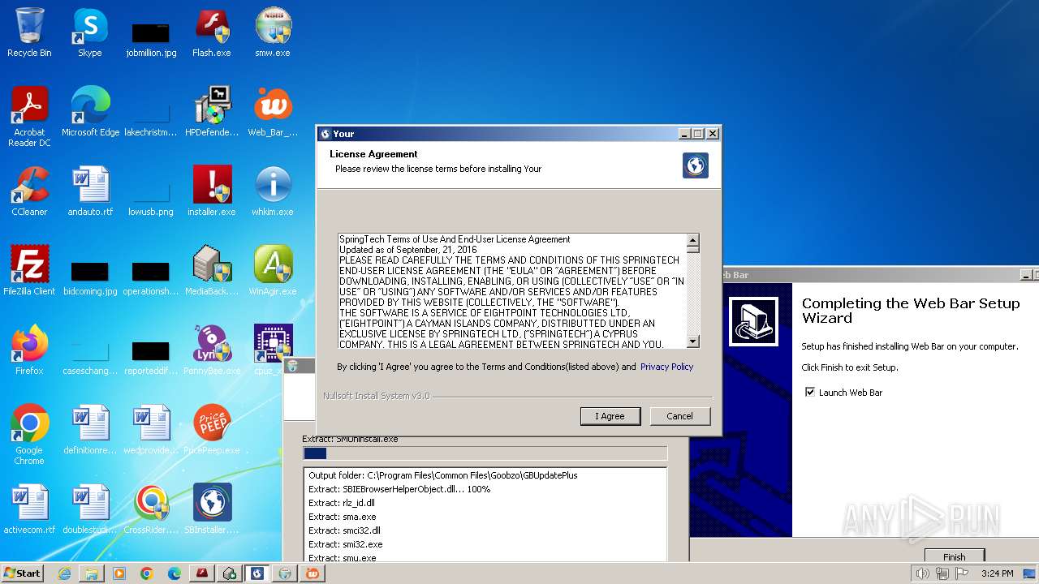Screen dimensions: 1039x584
Task: Select the CrossRider desktop icon
Action: (x=151, y=509)
